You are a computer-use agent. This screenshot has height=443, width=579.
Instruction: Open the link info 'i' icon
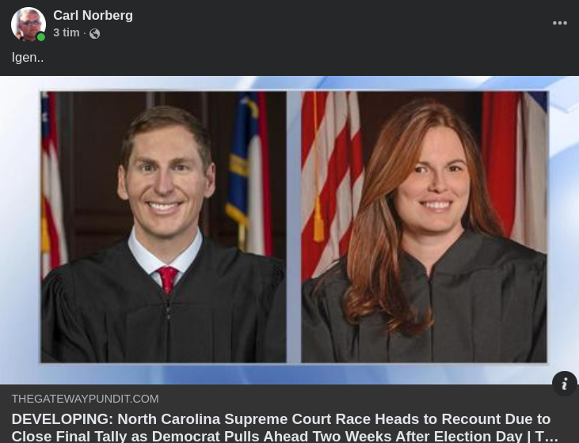[x=565, y=384]
